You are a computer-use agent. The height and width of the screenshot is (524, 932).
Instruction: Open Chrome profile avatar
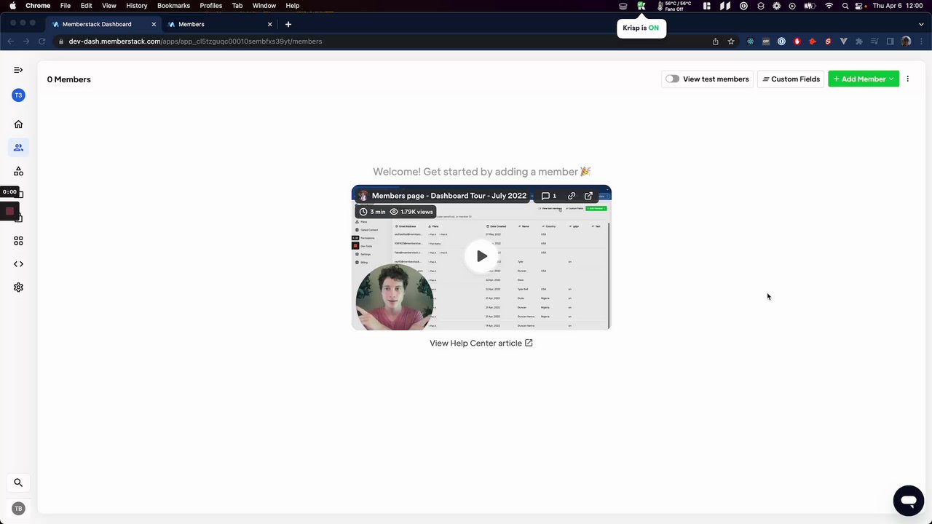(906, 41)
